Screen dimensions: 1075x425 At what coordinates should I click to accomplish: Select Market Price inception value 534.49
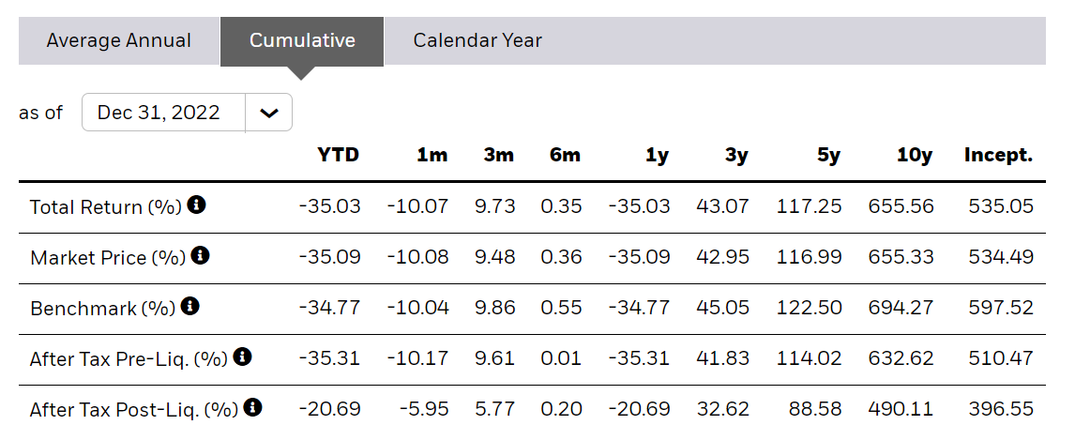coord(1001,256)
